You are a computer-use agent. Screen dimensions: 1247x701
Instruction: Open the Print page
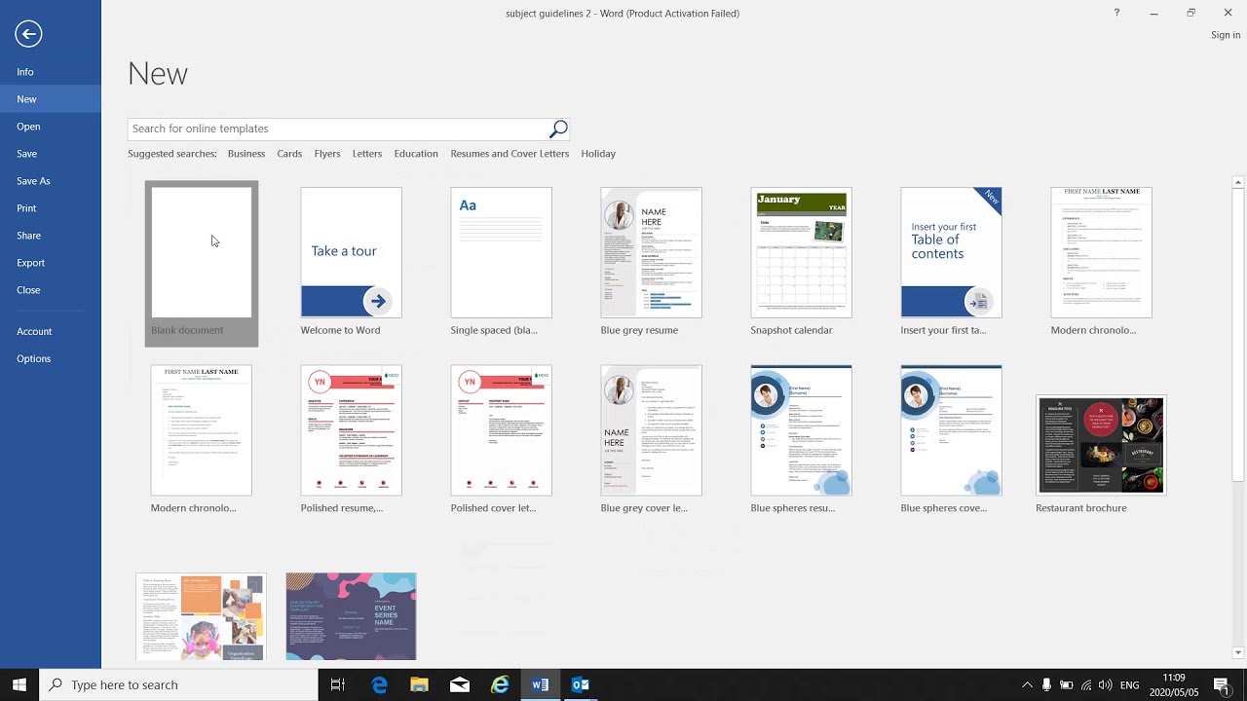point(51,208)
